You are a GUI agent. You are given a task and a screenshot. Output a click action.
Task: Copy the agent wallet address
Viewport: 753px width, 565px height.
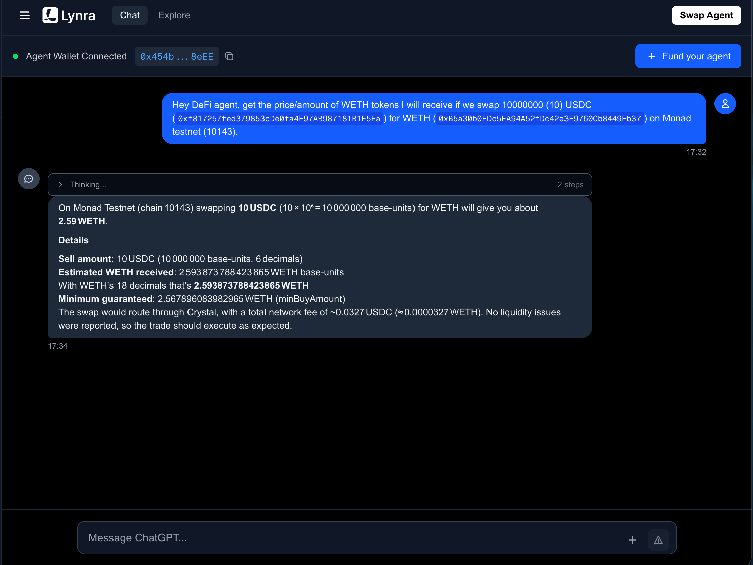point(229,56)
